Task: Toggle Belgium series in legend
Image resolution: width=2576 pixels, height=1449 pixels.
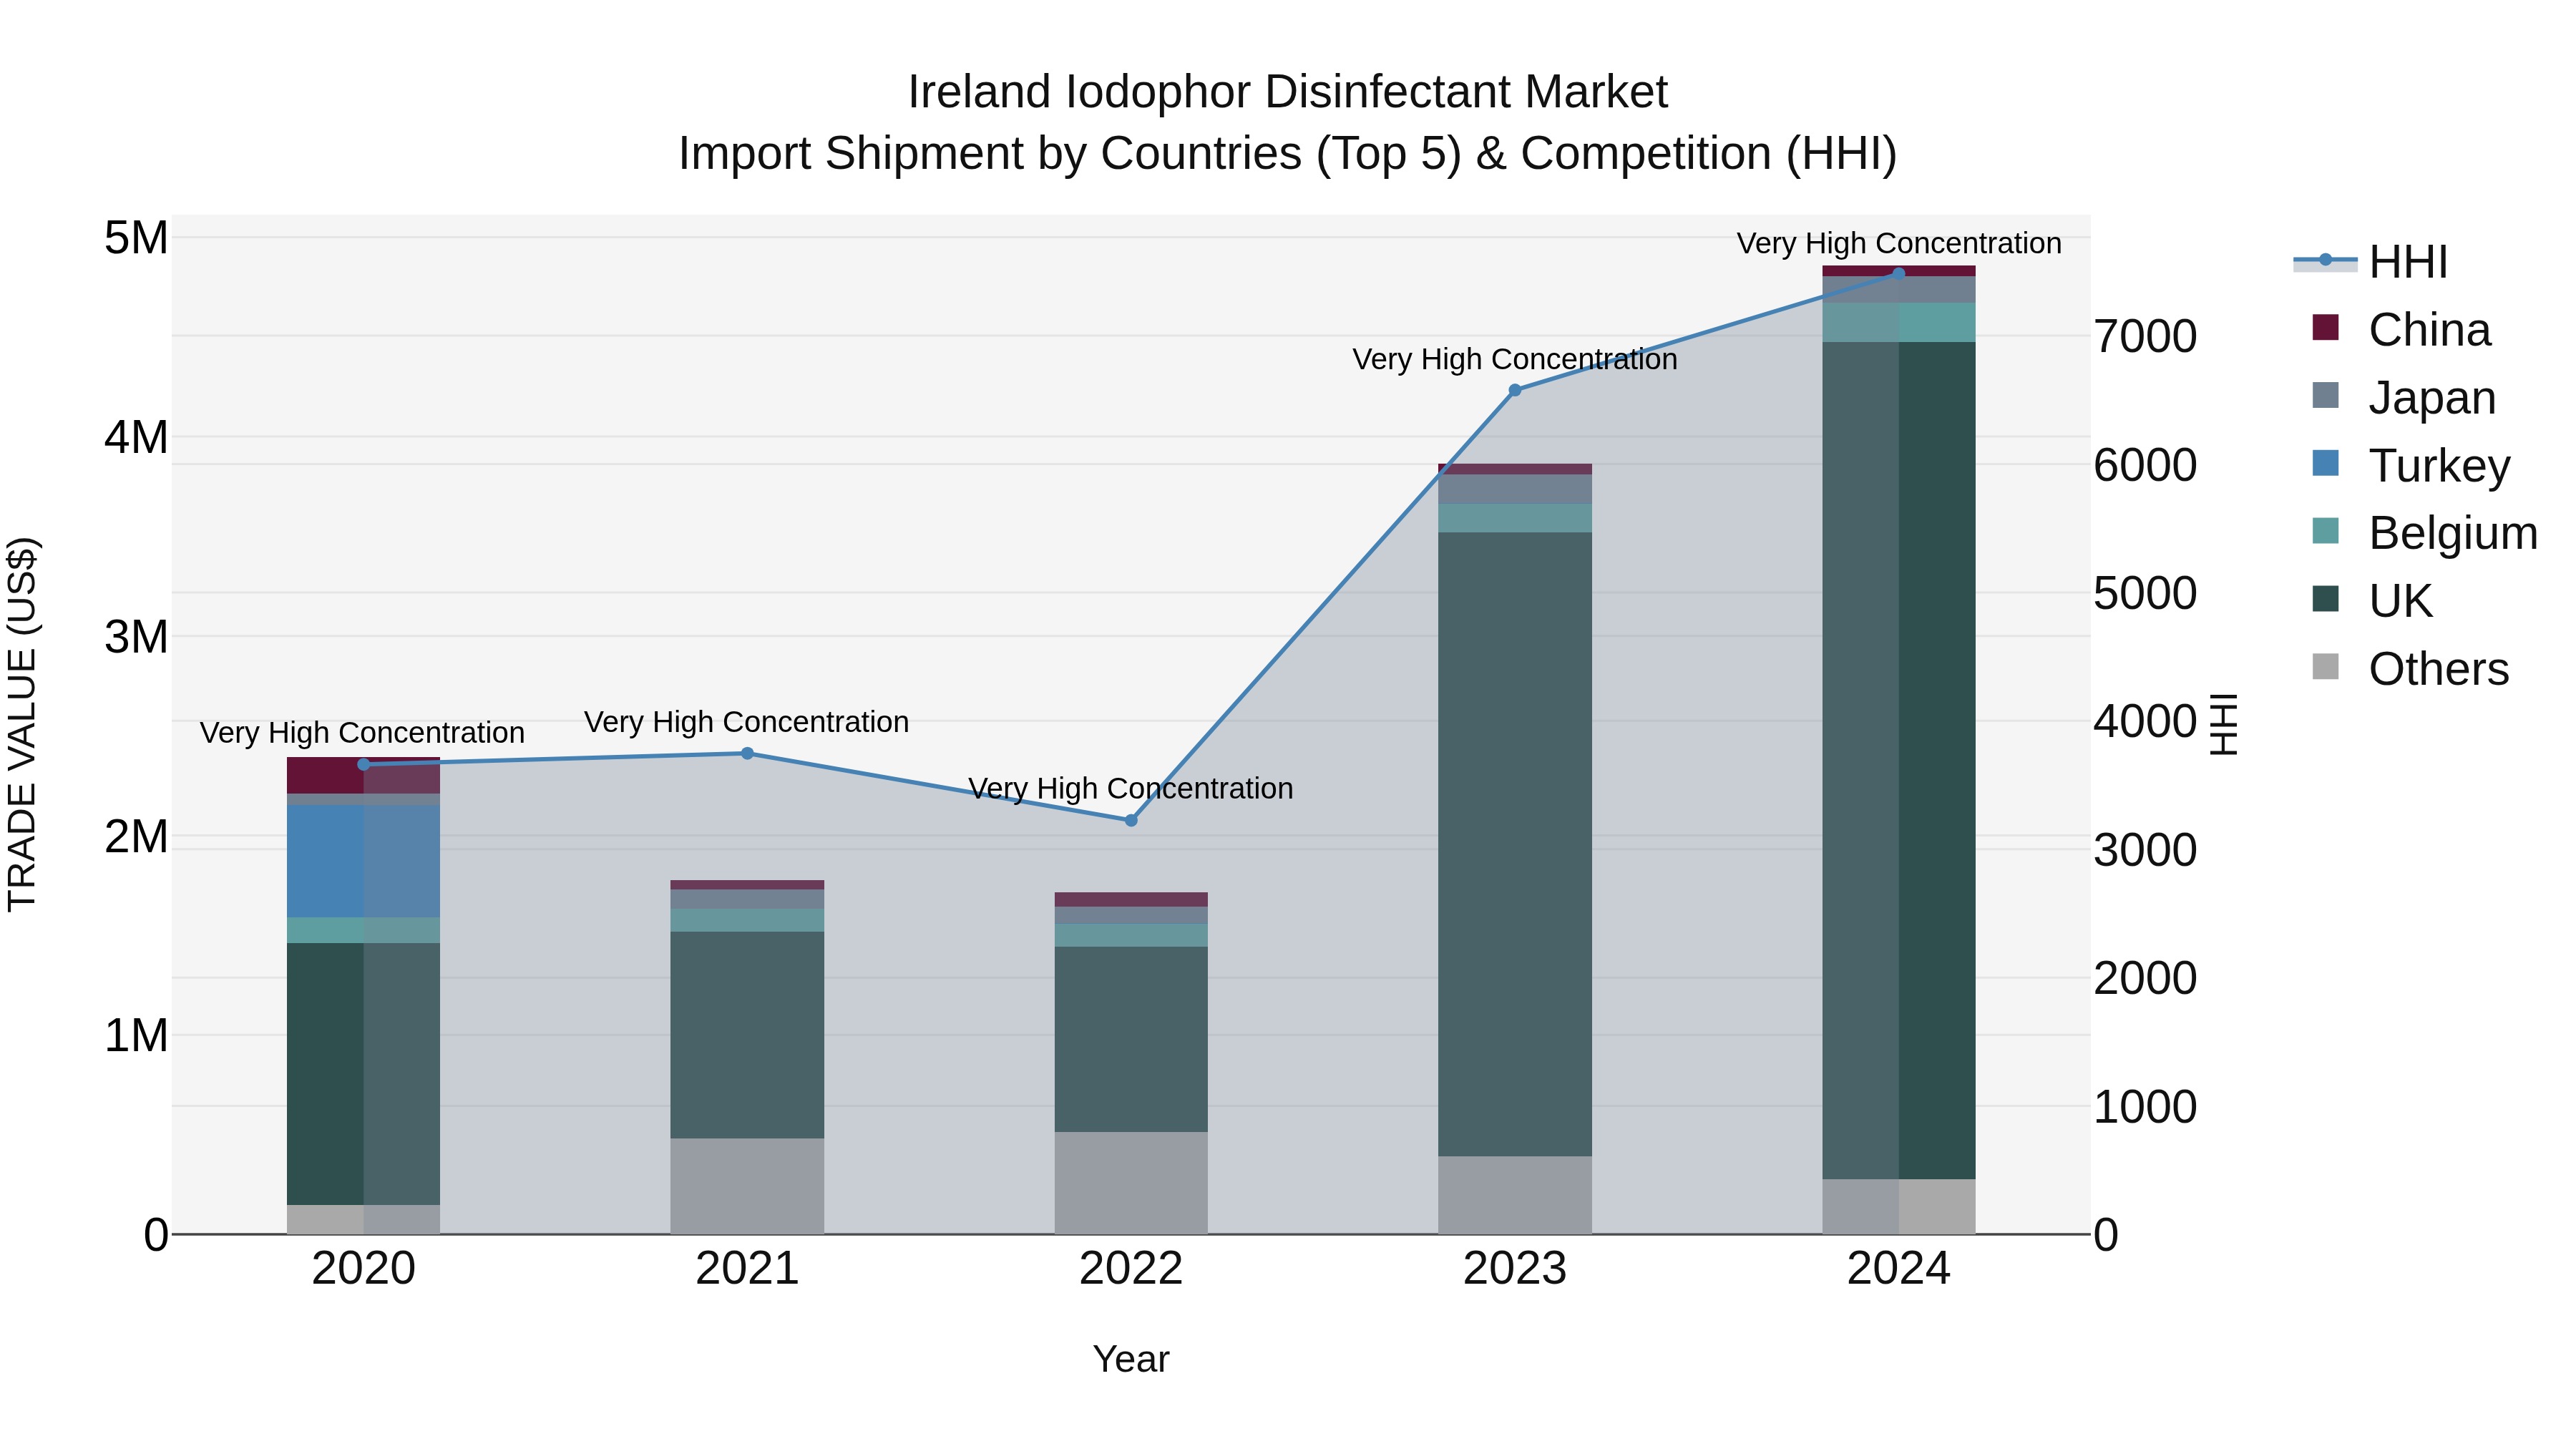Action: [x=2425, y=533]
